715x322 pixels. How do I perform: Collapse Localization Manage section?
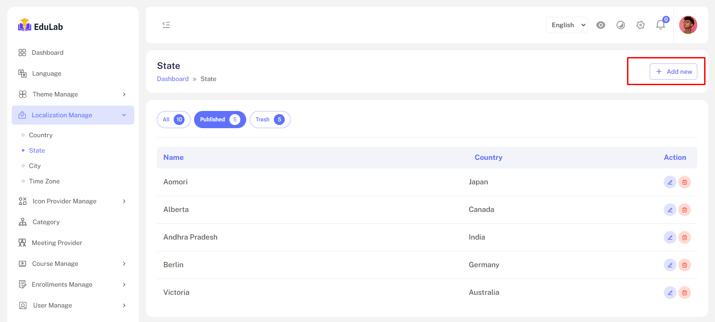coord(73,115)
